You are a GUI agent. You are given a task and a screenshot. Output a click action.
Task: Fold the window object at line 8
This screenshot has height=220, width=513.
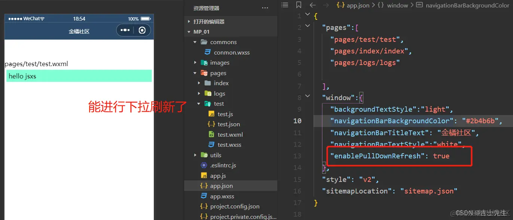point(308,96)
